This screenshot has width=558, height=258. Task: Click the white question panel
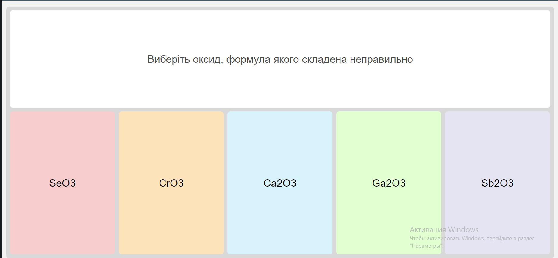tap(280, 30)
